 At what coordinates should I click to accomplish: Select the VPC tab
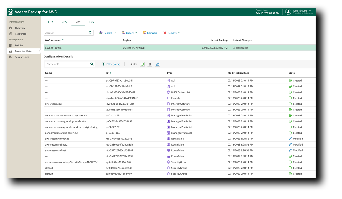coord(78,22)
